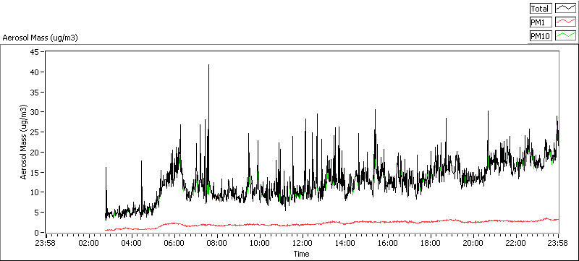Click the 02:00 time axis label

[89, 243]
